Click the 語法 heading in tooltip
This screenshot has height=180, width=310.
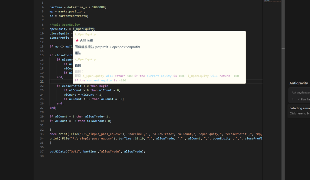pos(78,53)
